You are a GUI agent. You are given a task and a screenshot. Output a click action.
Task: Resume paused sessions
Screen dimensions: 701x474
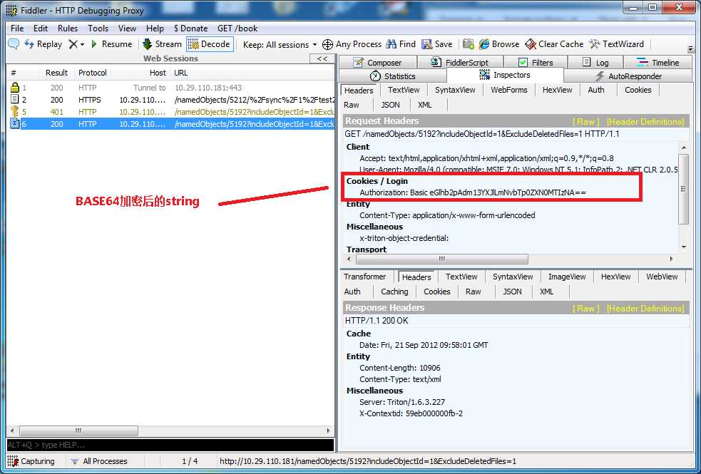(x=111, y=43)
